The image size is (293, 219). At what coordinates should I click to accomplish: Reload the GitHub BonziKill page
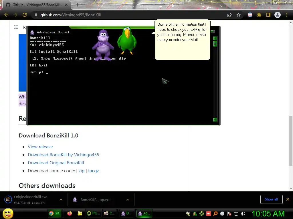click(x=25, y=15)
